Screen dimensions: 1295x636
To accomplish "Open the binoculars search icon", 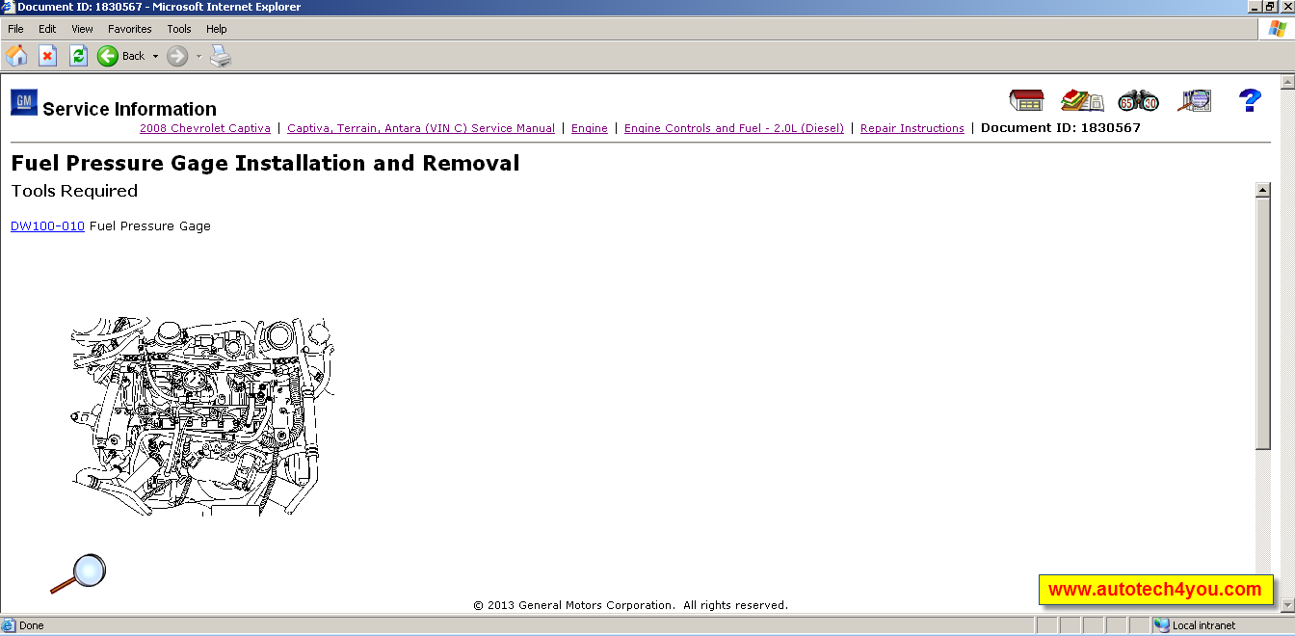I will (1138, 100).
